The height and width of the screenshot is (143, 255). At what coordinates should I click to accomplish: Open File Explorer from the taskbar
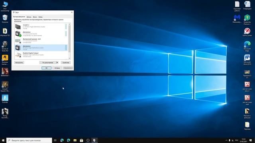pos(75,140)
